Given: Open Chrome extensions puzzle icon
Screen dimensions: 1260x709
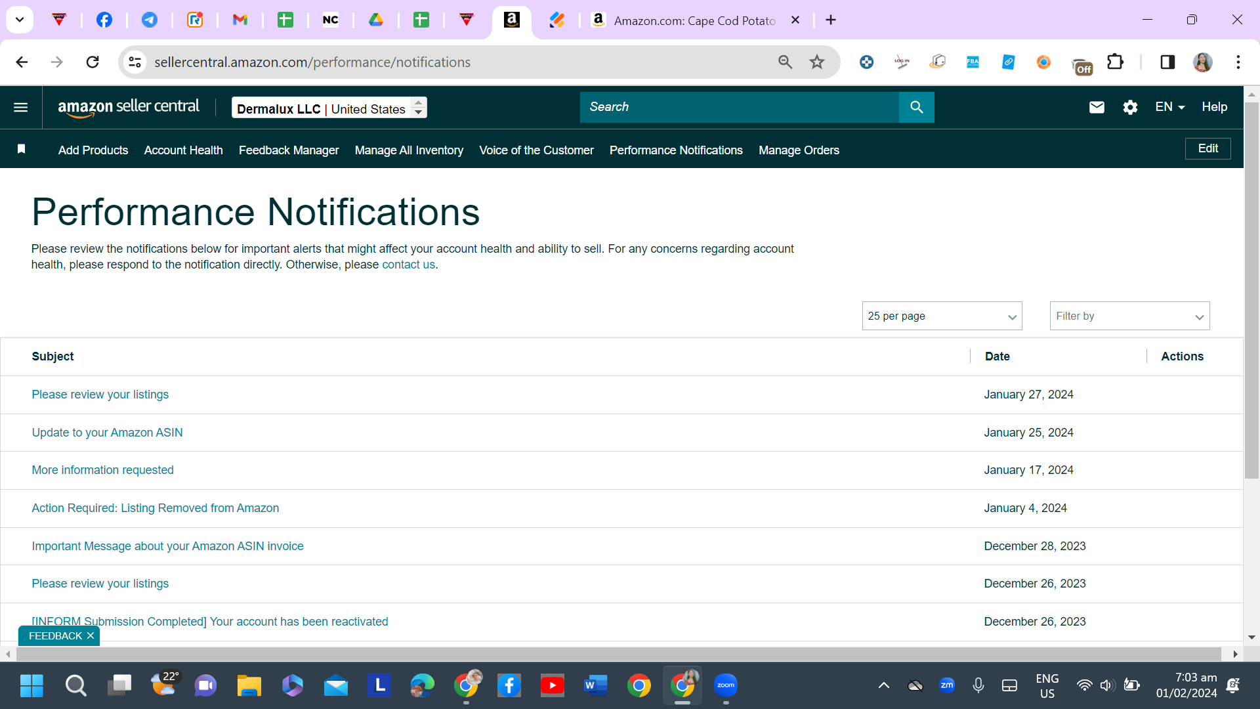Looking at the screenshot, I should coord(1115,62).
